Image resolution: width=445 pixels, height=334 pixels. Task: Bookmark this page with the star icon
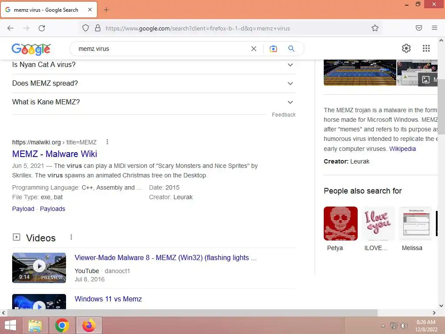(375, 28)
